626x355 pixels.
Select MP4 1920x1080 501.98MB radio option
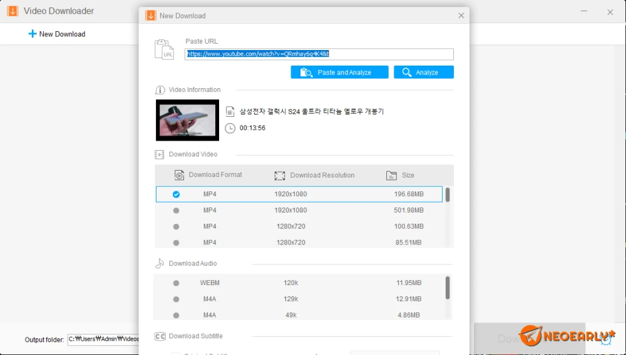coord(176,211)
